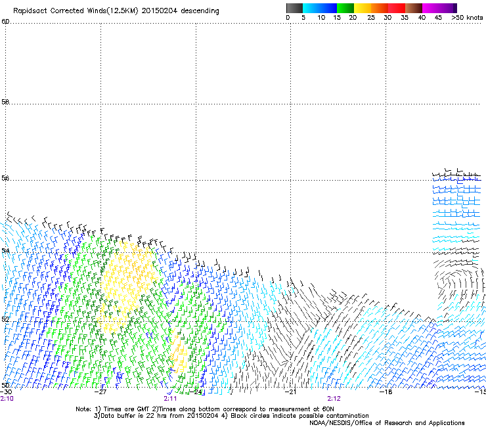The image size is (486, 427).
Task: Click the purple time stamp '2:11'
Action: pyautogui.click(x=170, y=399)
